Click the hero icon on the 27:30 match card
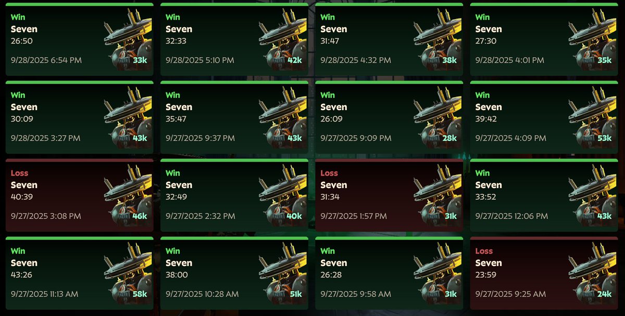The image size is (625, 316). click(x=593, y=40)
